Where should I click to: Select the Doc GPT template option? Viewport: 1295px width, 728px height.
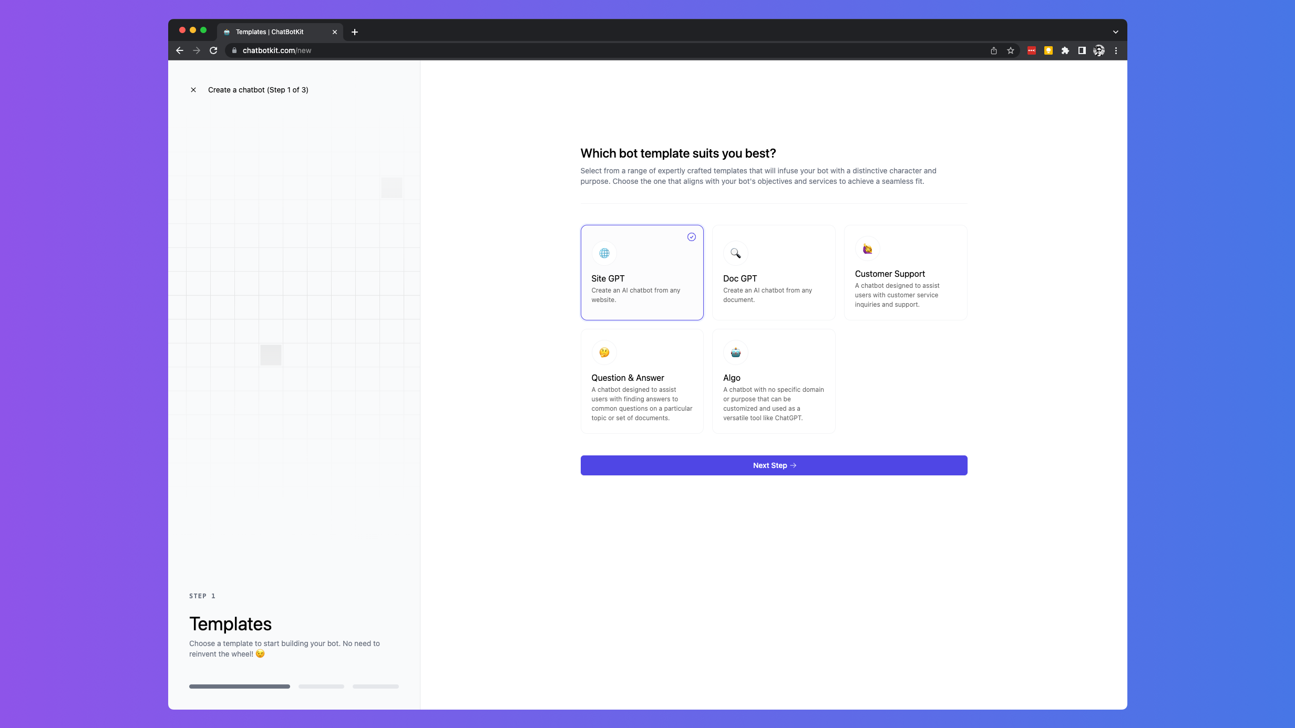tap(773, 273)
